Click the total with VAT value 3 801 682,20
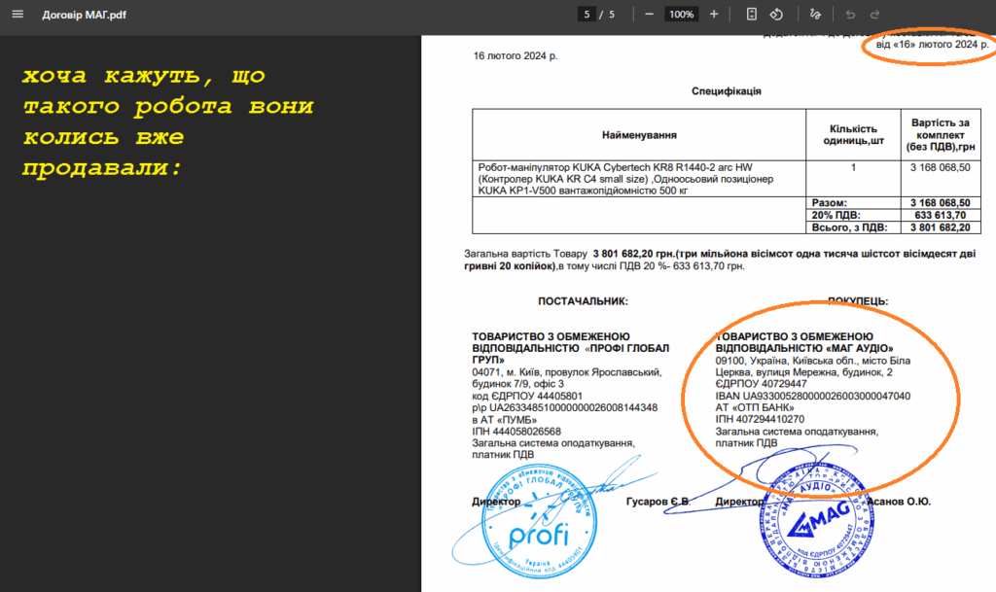The image size is (996, 592). coord(940,227)
